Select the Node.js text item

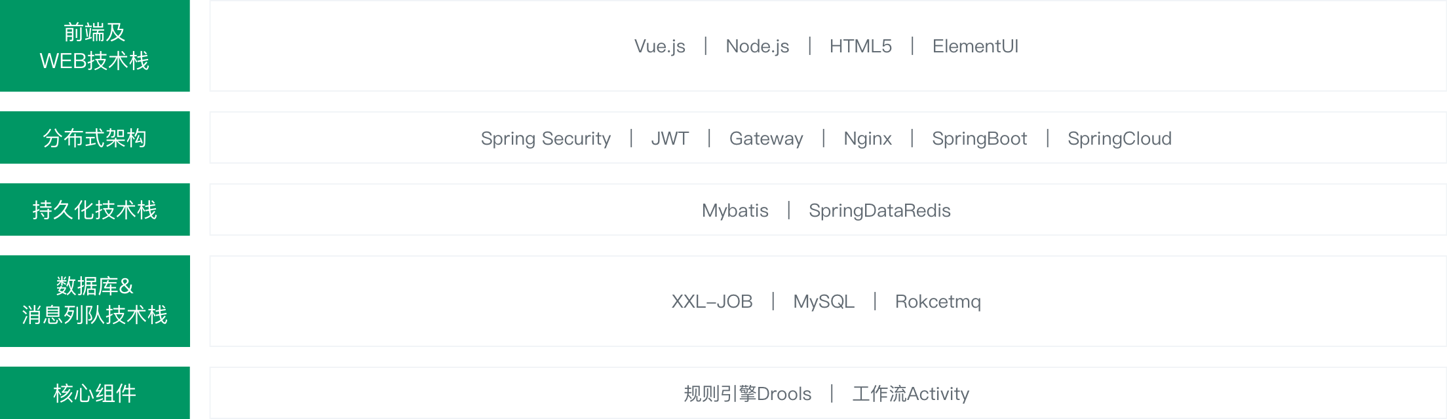coord(757,46)
